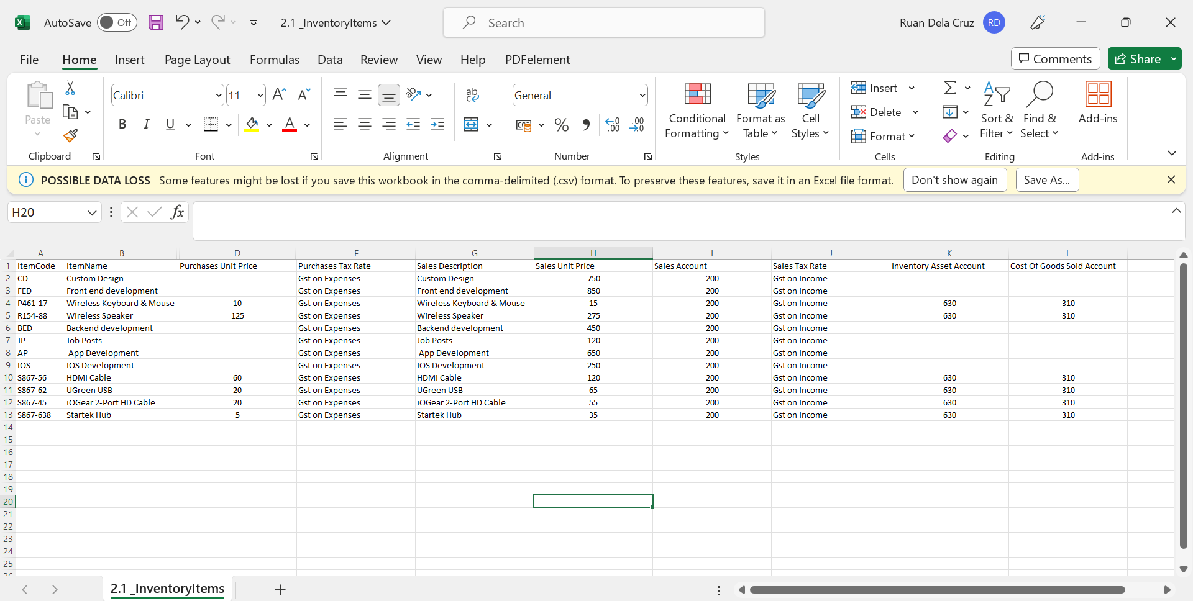Toggle Bottom Align for cells

click(389, 95)
